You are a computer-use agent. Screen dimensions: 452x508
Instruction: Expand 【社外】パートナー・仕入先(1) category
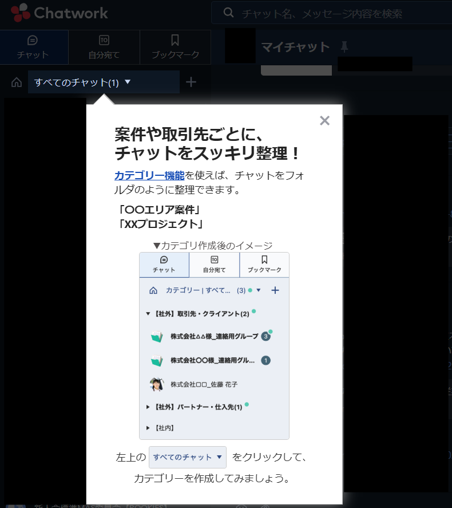tap(148, 407)
